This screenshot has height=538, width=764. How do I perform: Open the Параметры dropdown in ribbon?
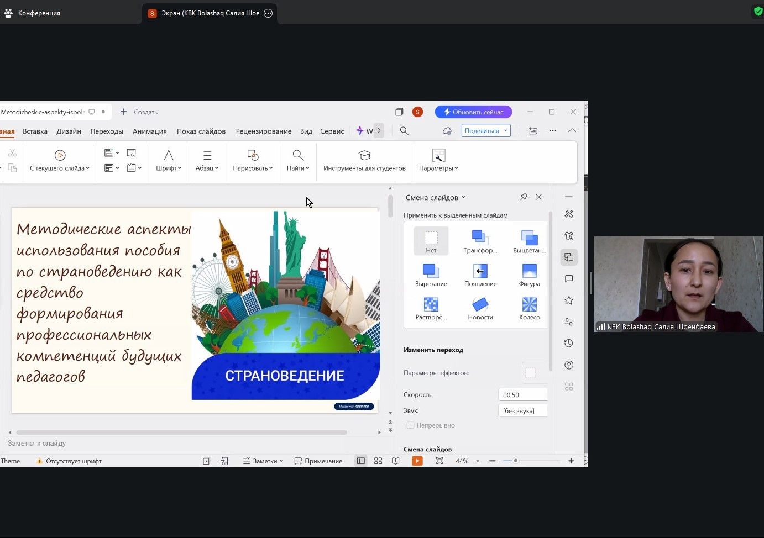pos(438,168)
